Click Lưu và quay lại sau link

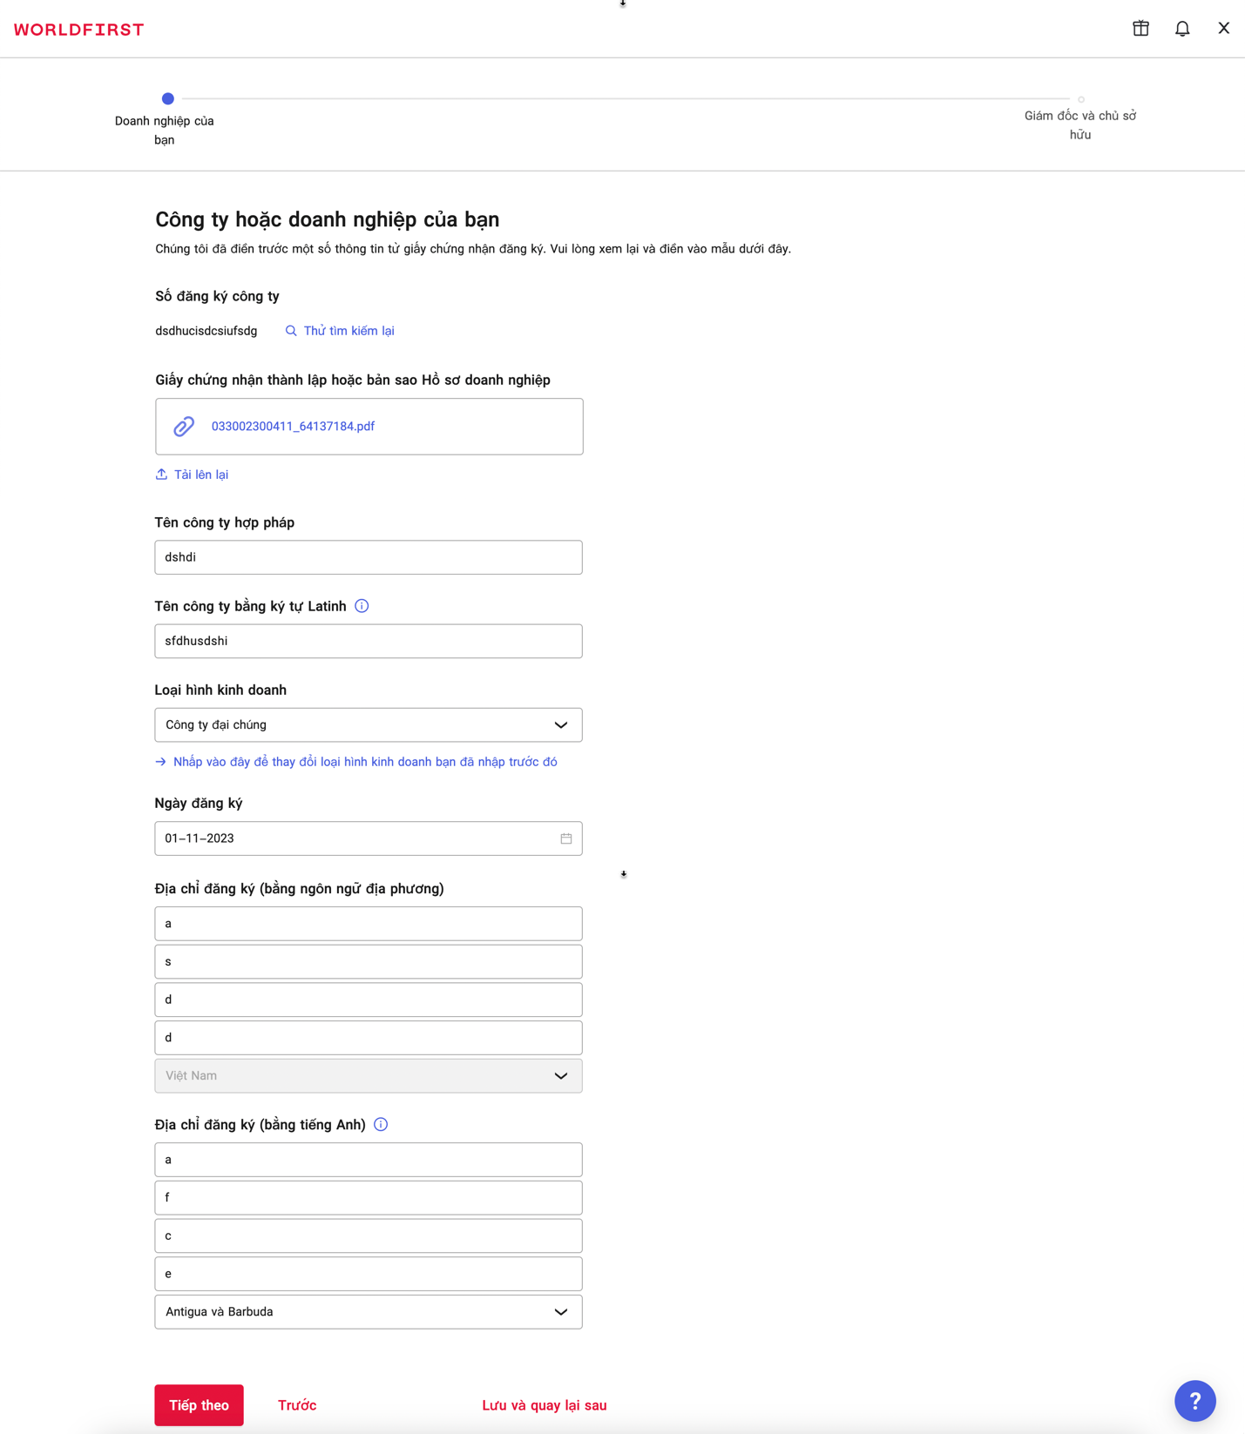(545, 1404)
